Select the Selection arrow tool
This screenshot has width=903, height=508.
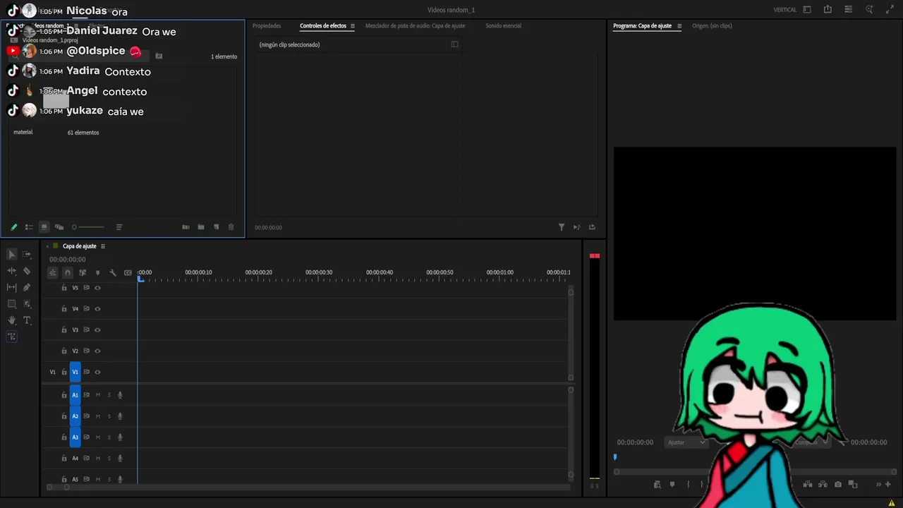12,254
